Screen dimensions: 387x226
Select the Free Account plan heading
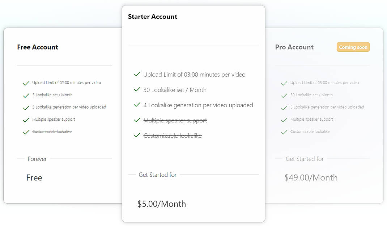(x=38, y=47)
